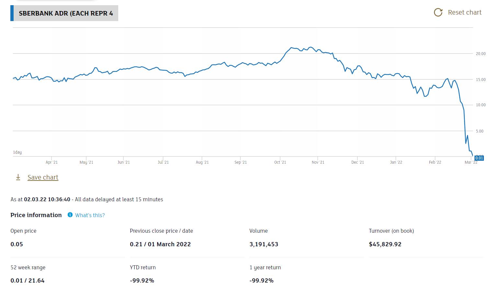Click the Jun '21 axis label
This screenshot has height=291, width=491.
(123, 162)
